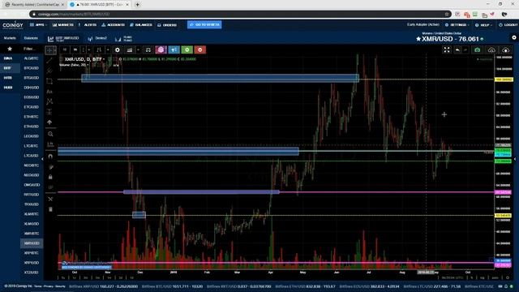Screen dimensions: 519x292
Task: Open chart settings gear at bottom right
Action: click(x=508, y=277)
